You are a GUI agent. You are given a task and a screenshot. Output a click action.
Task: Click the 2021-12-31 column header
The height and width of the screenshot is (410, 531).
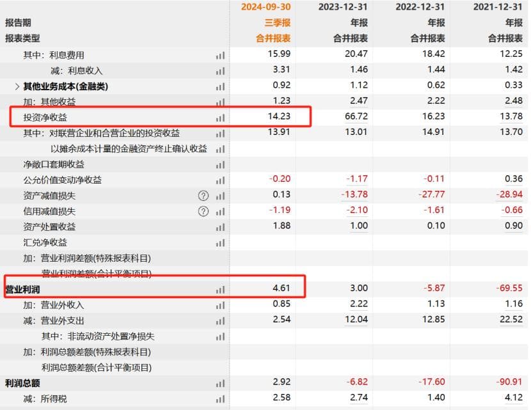tap(498, 7)
